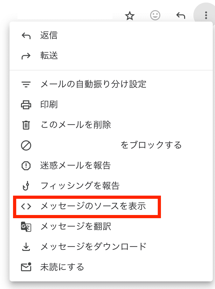Click the block icon next to をブロックする

[x=26, y=145]
